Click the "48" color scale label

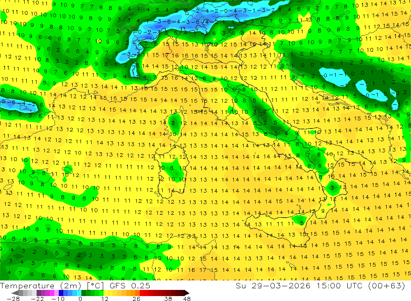[x=187, y=299]
